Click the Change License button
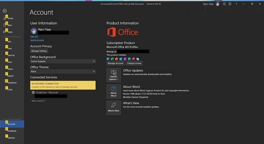Screen dimensions: 264x144 click(134, 63)
